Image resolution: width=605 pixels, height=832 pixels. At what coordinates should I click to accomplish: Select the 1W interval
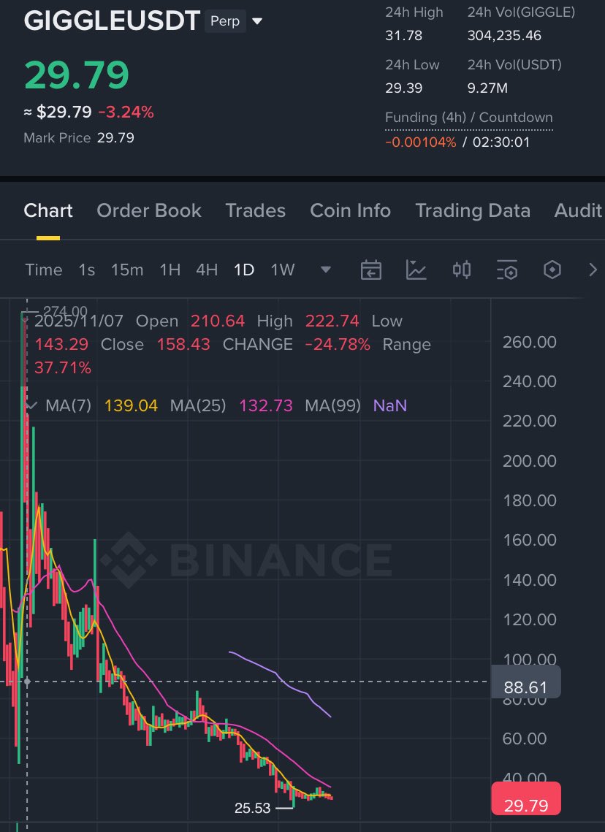283,270
